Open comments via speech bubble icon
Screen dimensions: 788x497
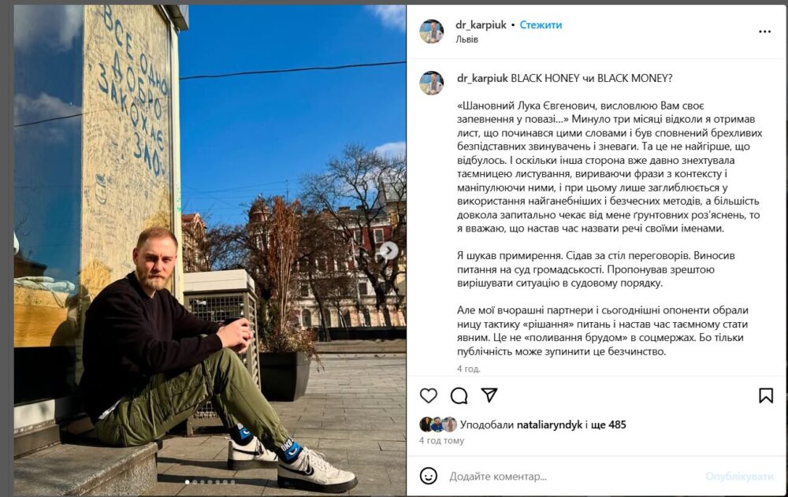pyautogui.click(x=459, y=396)
